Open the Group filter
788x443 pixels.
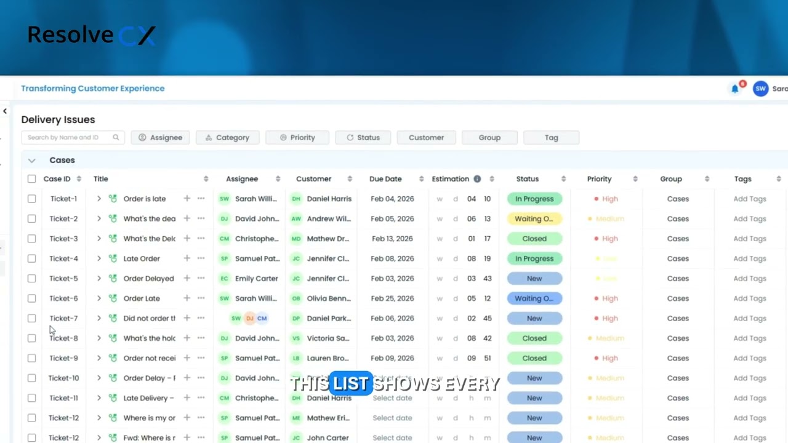point(489,137)
